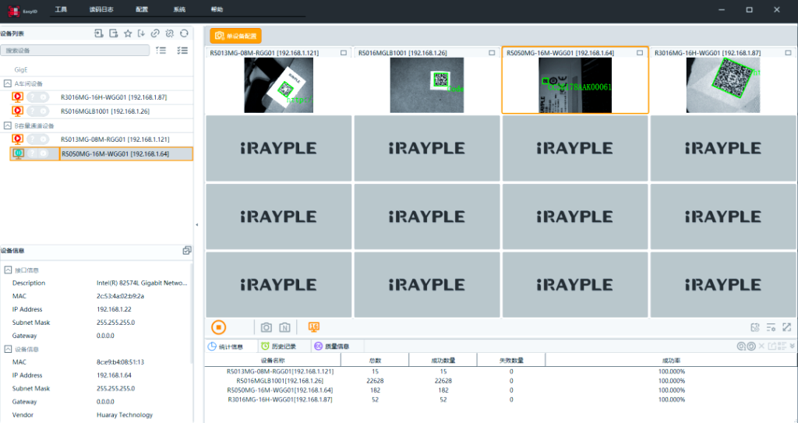Image resolution: width=798 pixels, height=423 pixels.
Task: Click the orange monitor icon in bottom toolbar
Action: coord(314,328)
